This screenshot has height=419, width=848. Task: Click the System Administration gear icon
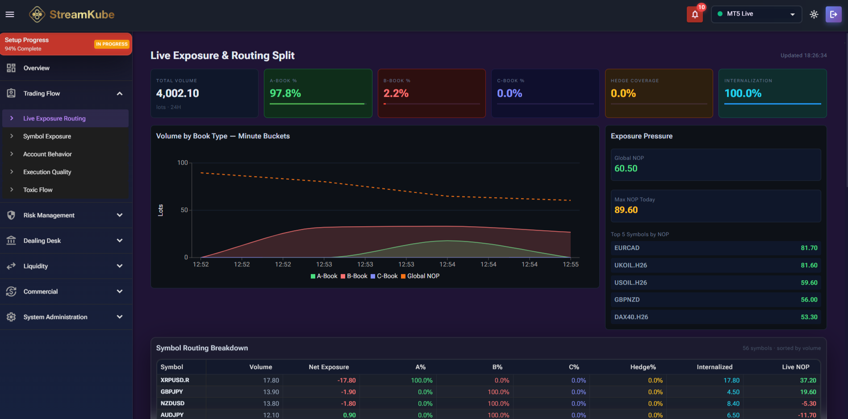[11, 317]
